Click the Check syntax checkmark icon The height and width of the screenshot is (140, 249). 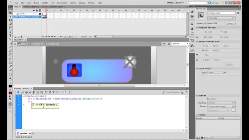(30, 92)
